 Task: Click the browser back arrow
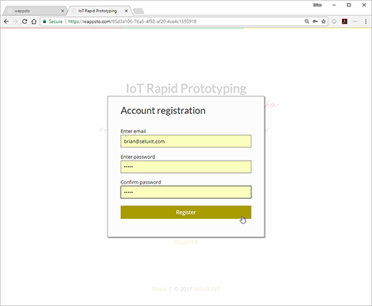point(6,21)
